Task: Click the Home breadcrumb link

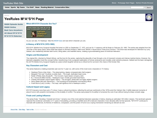Action: (7, 15)
